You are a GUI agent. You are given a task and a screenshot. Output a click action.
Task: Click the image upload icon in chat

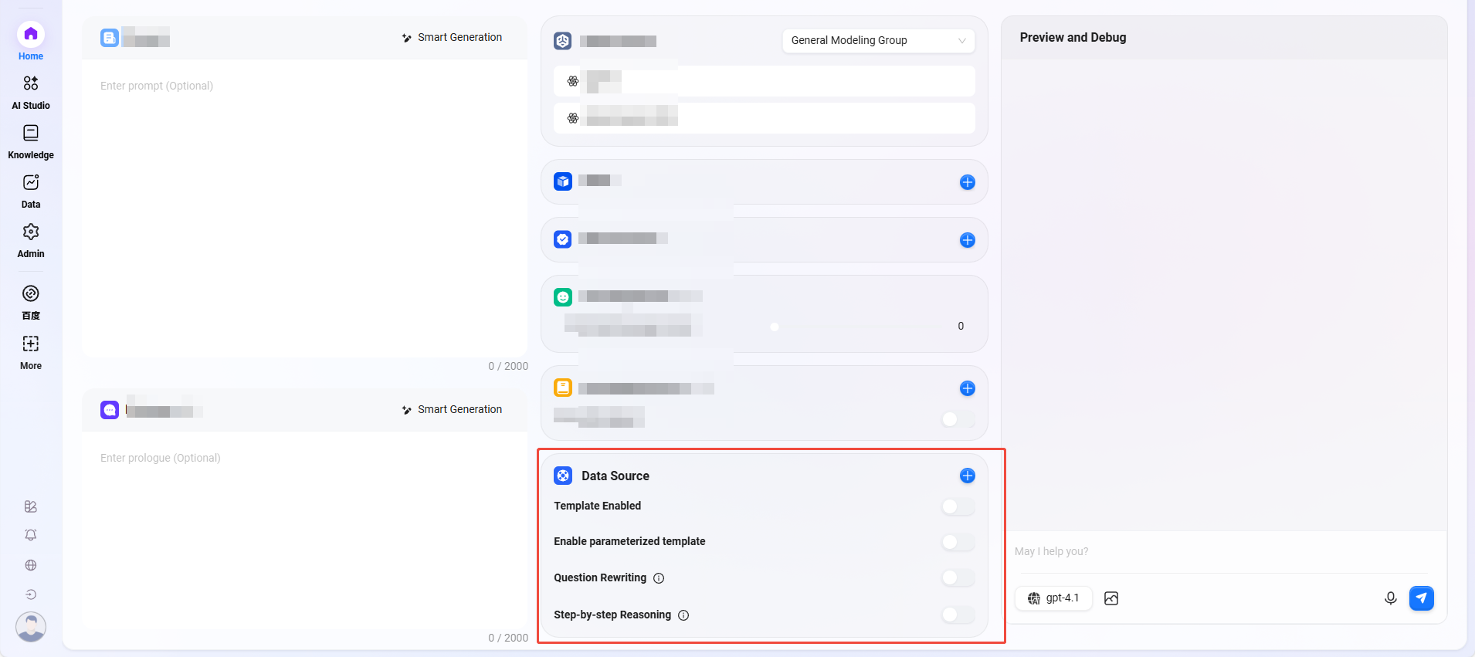pyautogui.click(x=1111, y=598)
